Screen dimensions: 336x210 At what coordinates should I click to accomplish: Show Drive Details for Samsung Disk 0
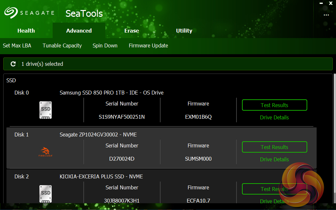pos(274,117)
